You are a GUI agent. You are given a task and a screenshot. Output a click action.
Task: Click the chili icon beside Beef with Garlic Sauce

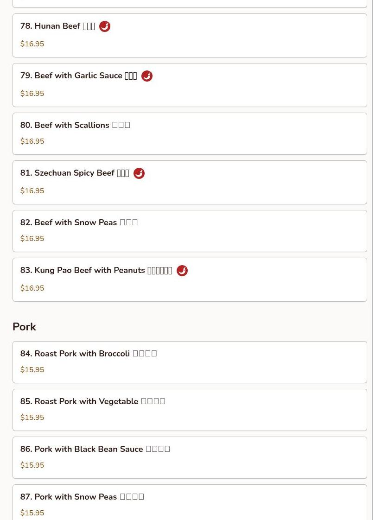point(147,76)
